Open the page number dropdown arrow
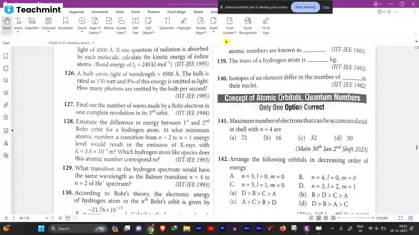The width and height of the screenshot is (419, 235). click(47, 218)
